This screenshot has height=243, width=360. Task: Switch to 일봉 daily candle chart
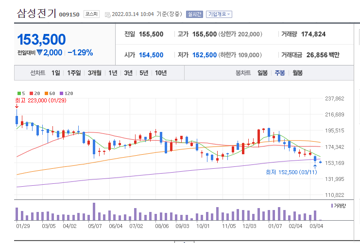pyautogui.click(x=262, y=73)
